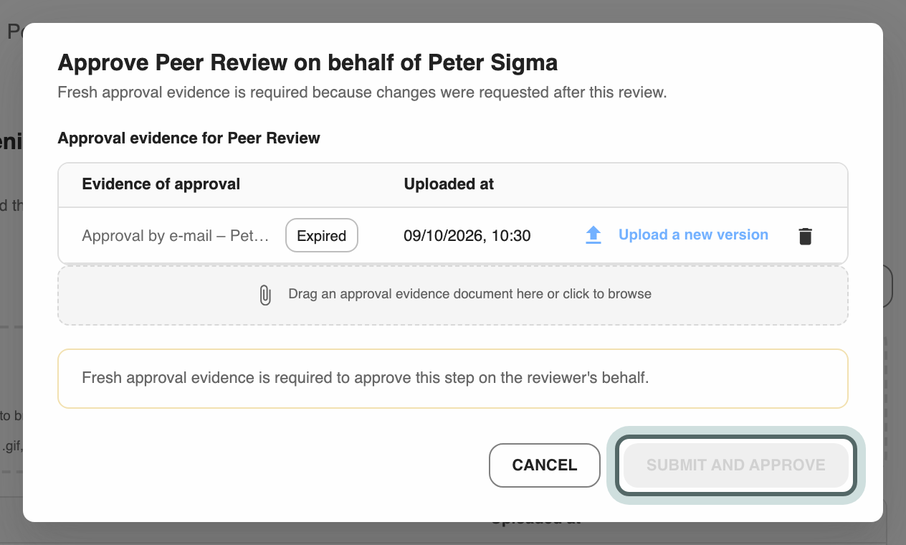Click the upload arrow icon
The height and width of the screenshot is (545, 906).
[x=593, y=235]
